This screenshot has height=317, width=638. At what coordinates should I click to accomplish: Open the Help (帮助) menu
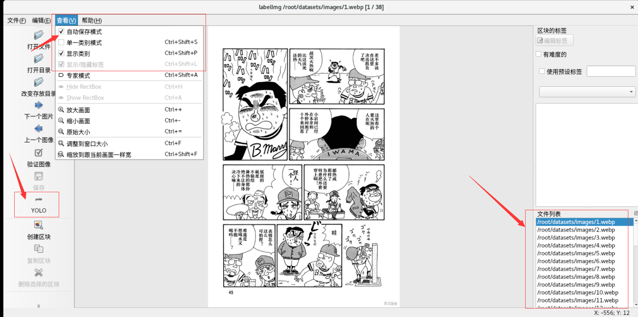[x=91, y=21]
